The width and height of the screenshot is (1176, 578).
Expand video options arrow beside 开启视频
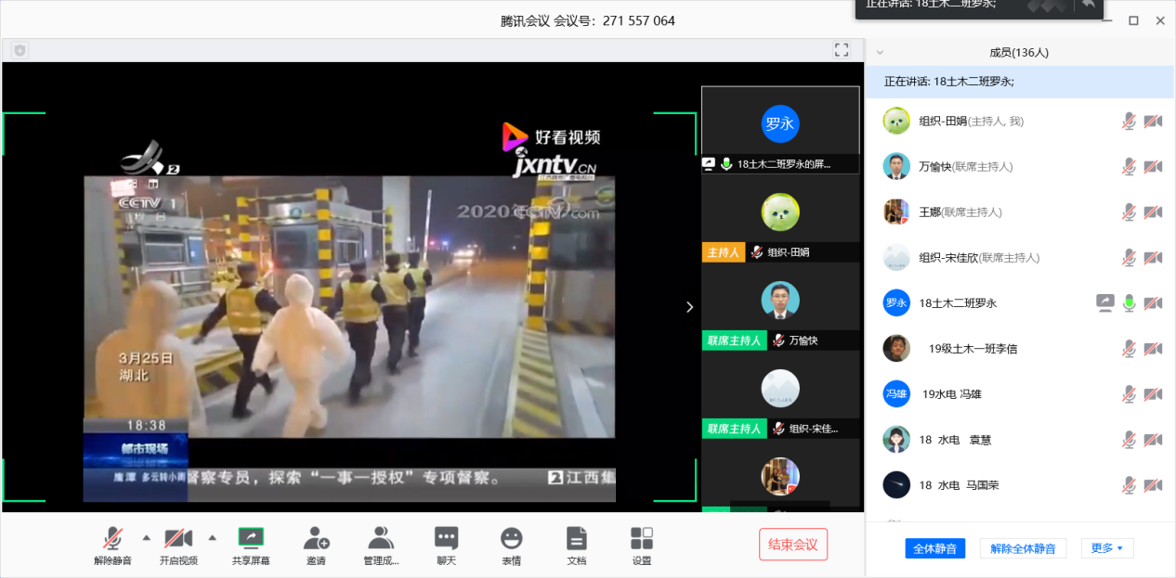[x=212, y=537]
